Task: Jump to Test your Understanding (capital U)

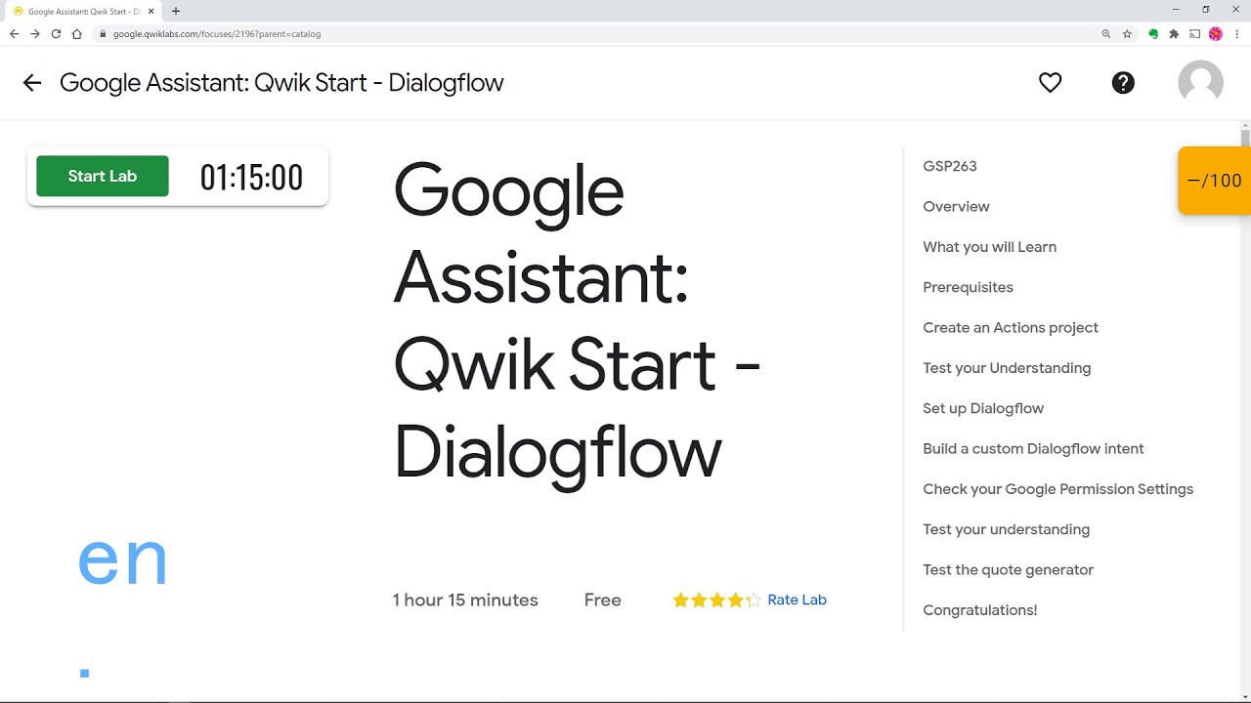Action: (1007, 368)
